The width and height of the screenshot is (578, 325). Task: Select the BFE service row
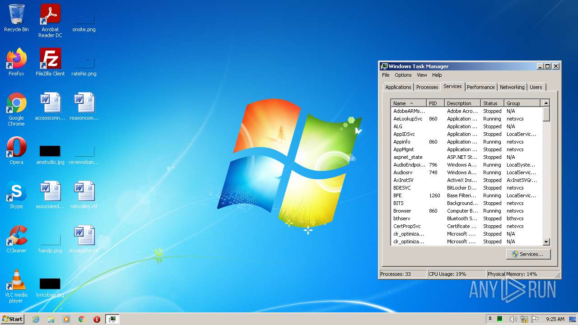(466, 195)
